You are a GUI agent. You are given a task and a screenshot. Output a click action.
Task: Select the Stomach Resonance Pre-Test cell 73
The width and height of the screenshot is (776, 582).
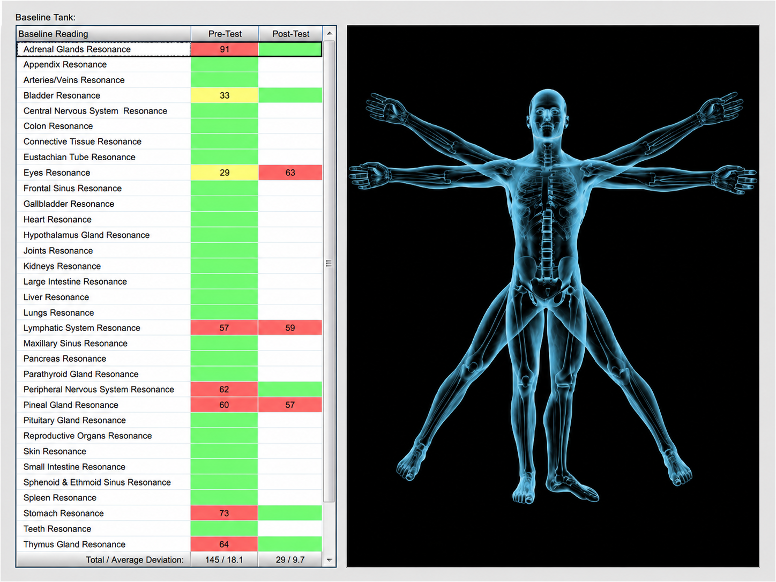tap(225, 513)
